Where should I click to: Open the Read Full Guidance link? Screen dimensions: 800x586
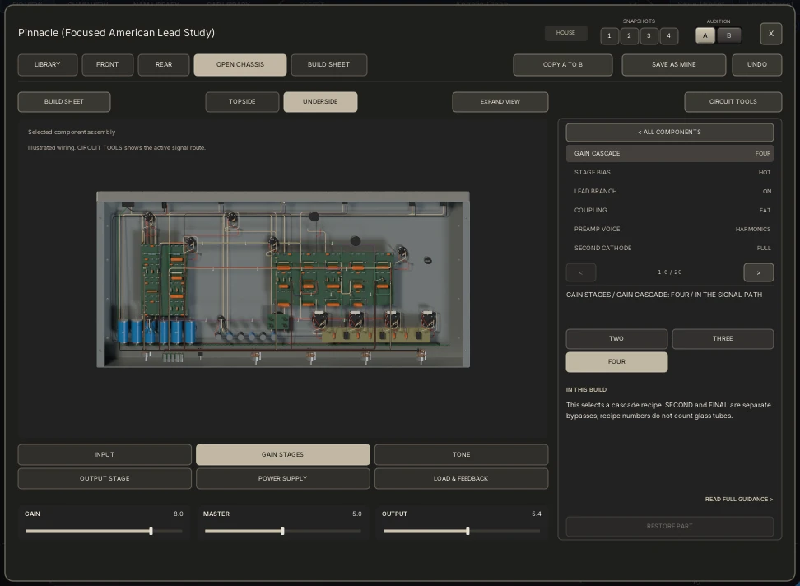pos(739,500)
